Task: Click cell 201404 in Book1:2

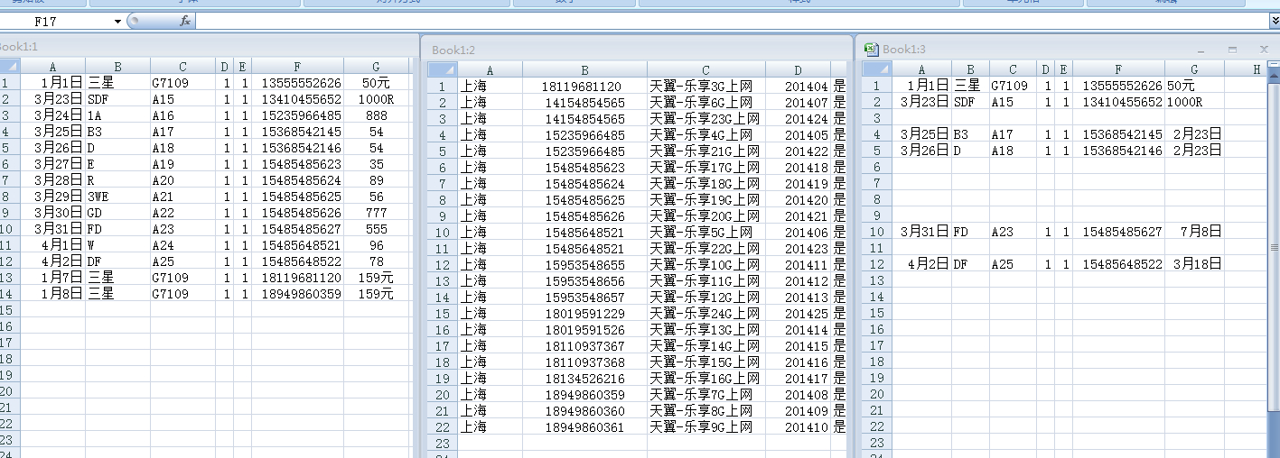Action: point(798,87)
